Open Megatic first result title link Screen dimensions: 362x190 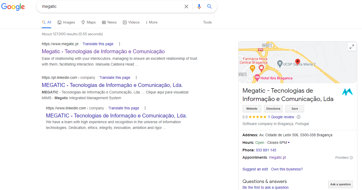(103, 51)
